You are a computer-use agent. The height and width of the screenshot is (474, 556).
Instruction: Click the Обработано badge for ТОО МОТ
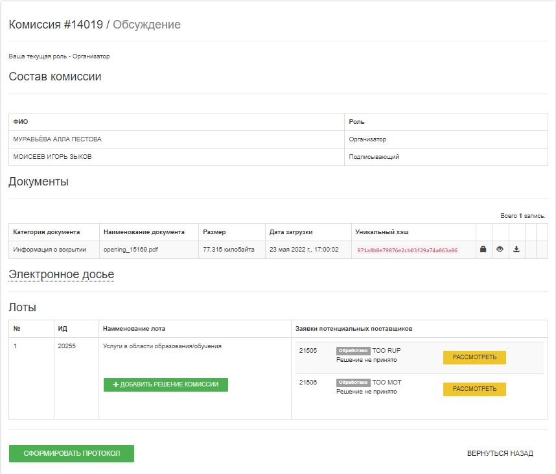(x=353, y=383)
